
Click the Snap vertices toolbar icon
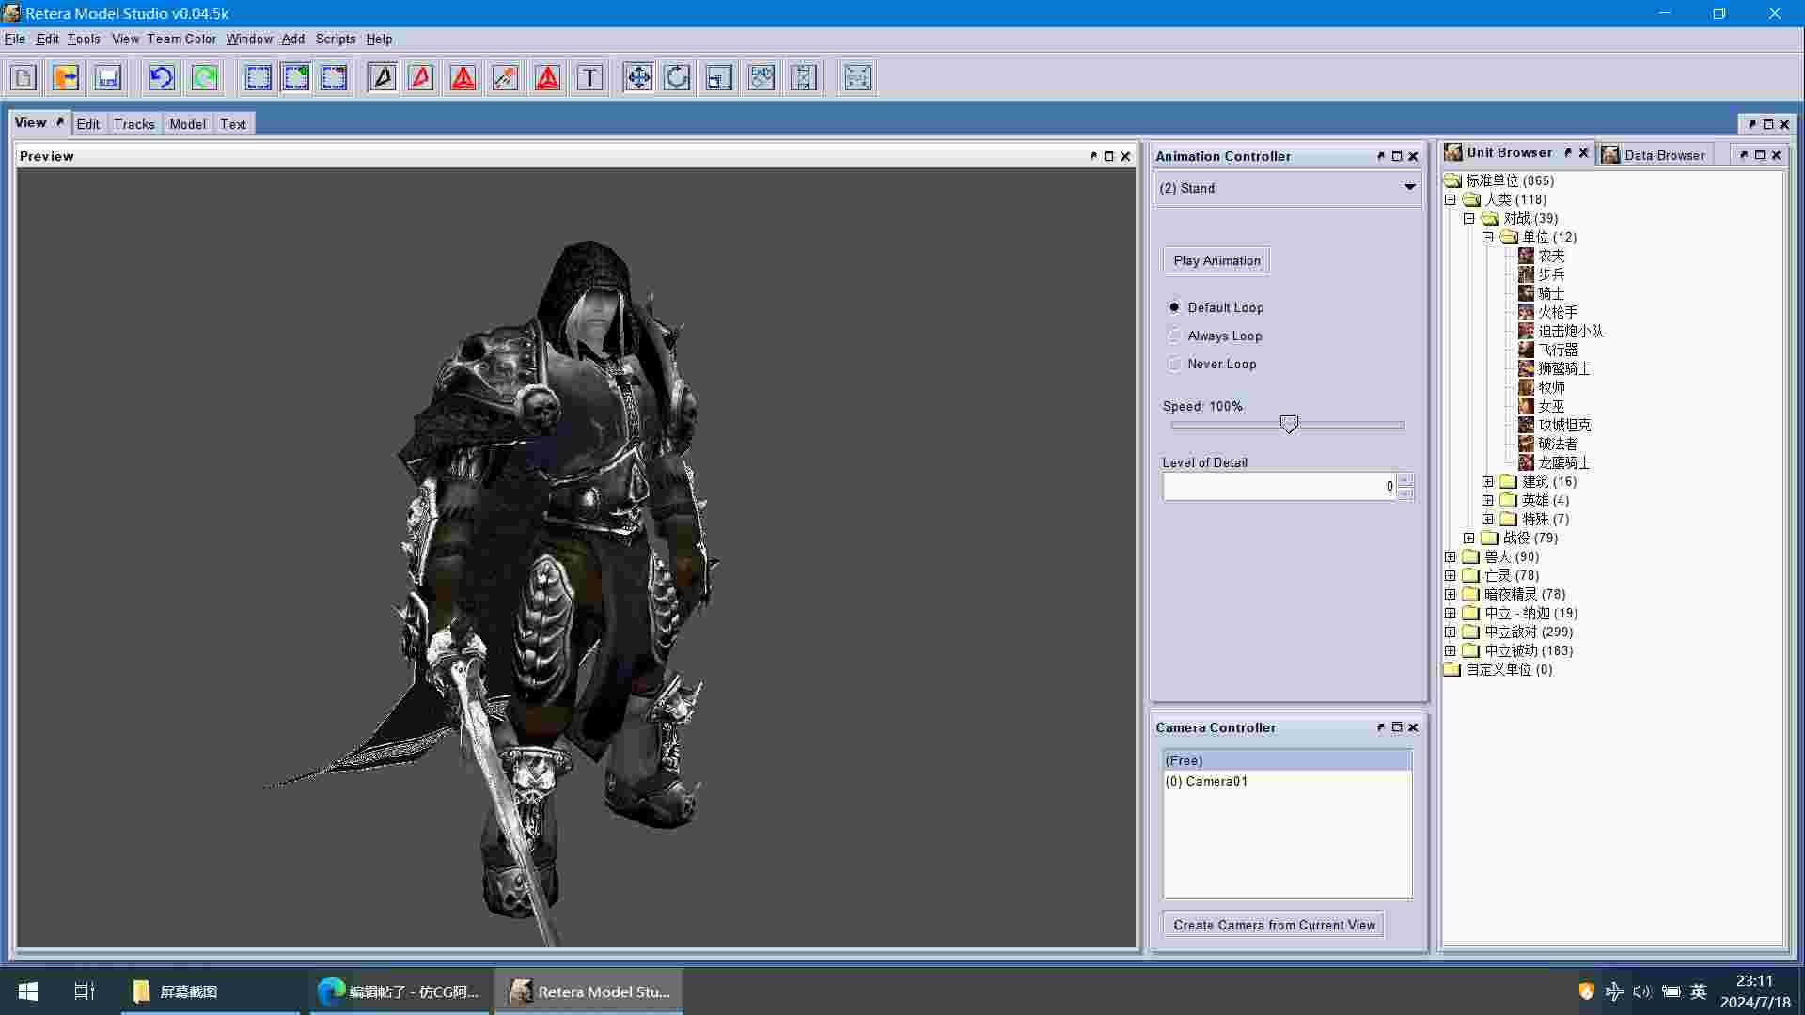point(857,77)
